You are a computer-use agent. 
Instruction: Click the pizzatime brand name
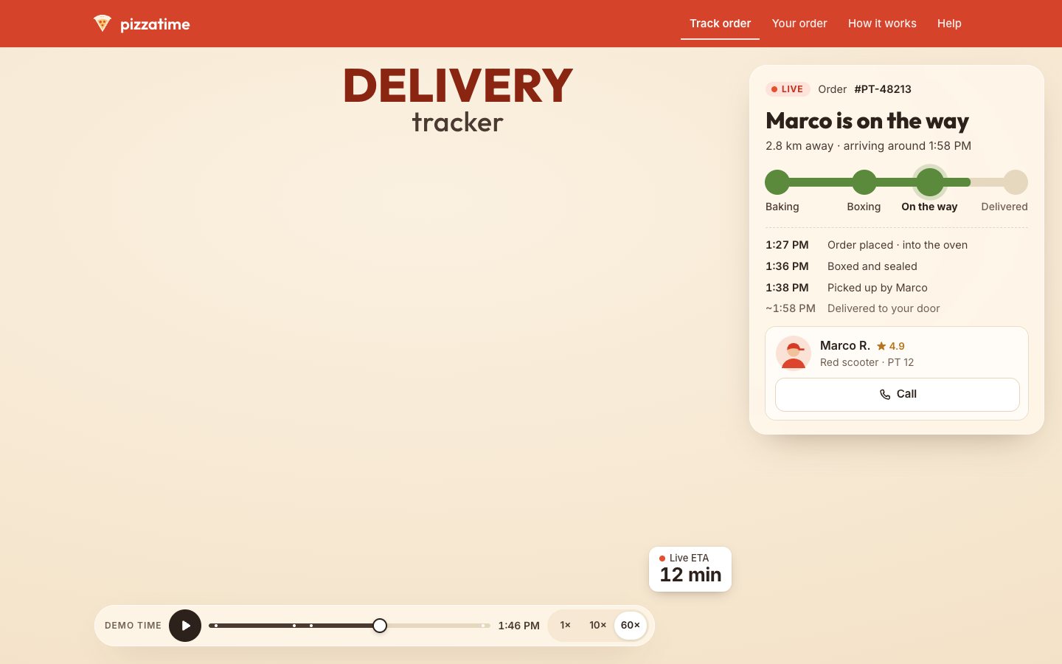[155, 24]
